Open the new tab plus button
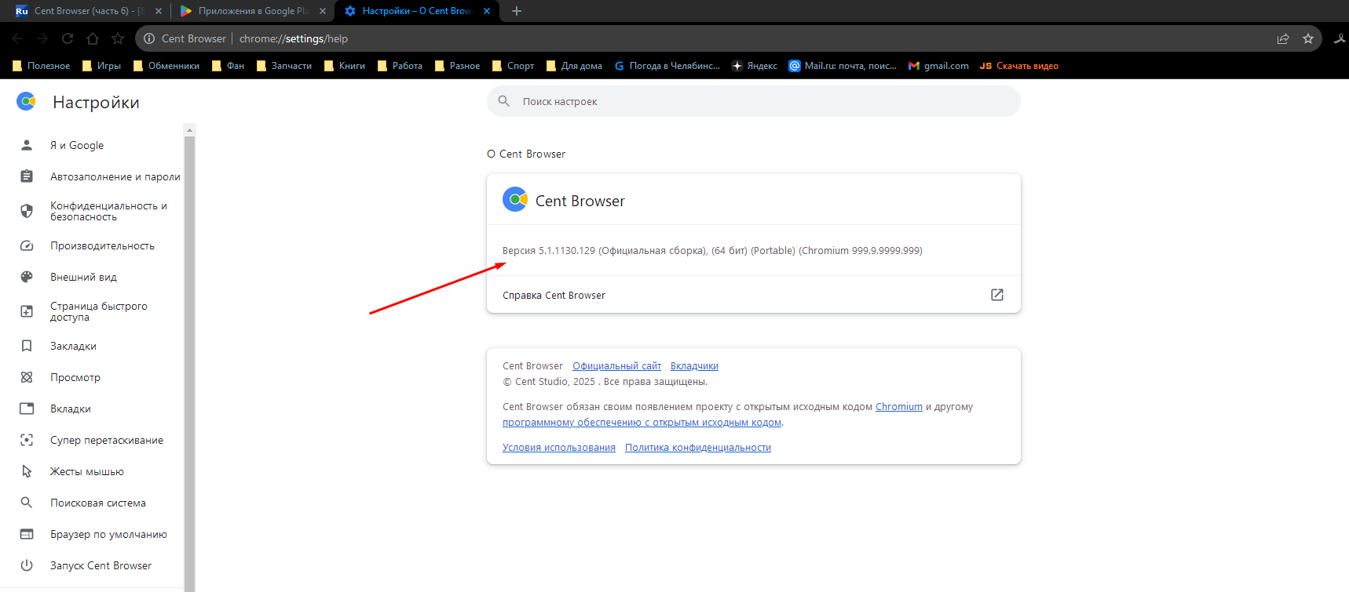This screenshot has width=1349, height=592. point(517,11)
